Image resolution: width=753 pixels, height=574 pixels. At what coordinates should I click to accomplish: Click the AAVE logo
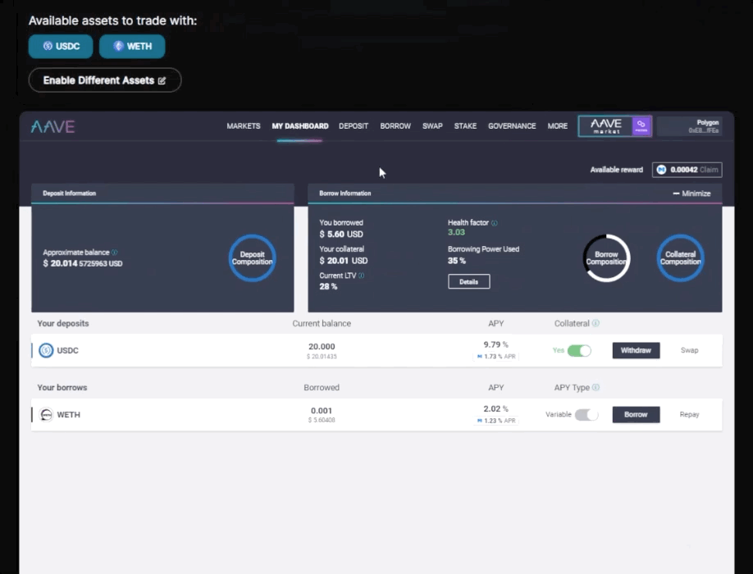(x=52, y=127)
